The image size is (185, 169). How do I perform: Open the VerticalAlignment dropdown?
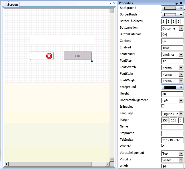click(181, 154)
